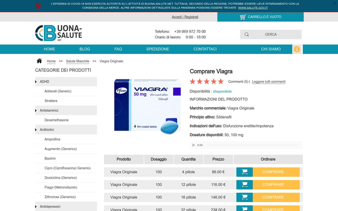Open Strattera in sidebar
Image resolution: width=338 pixels, height=211 pixels.
50,101
